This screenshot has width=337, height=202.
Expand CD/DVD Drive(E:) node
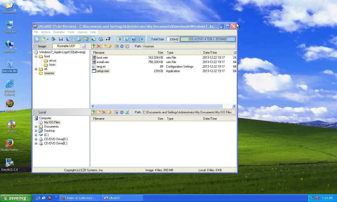tap(36, 143)
